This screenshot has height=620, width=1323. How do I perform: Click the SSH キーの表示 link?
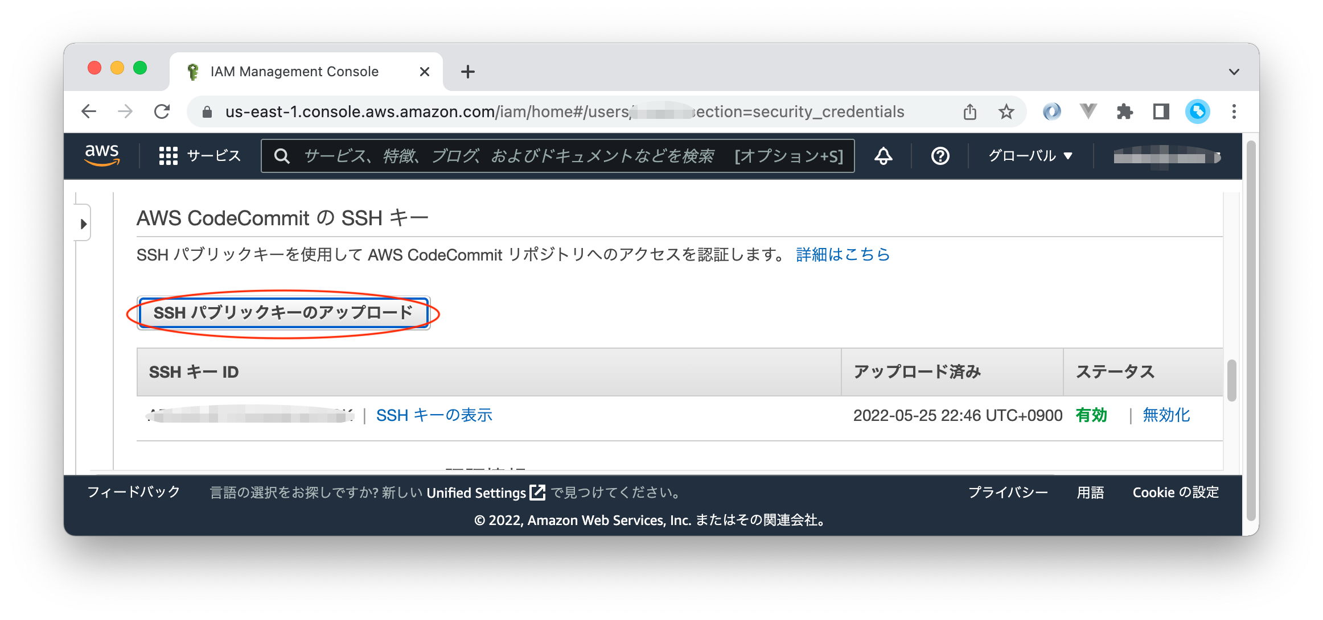coord(434,415)
